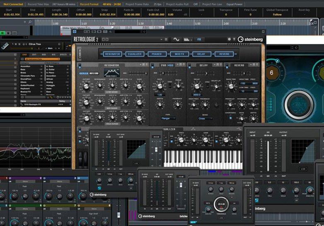Adjust the Resonator Mix slider

tap(138, 73)
